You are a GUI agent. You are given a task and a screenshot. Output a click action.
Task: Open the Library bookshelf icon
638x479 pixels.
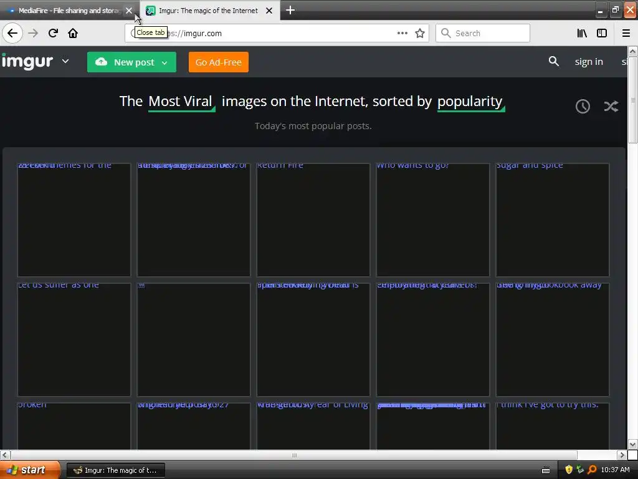582,33
